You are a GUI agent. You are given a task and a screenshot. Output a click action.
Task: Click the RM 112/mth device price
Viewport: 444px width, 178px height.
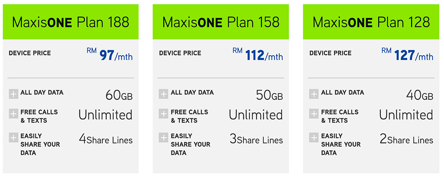coord(258,55)
